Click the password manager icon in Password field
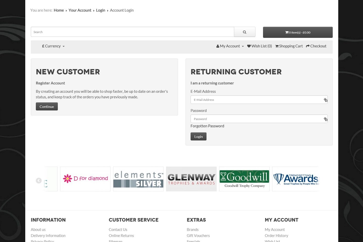363x242 pixels. tap(325, 119)
